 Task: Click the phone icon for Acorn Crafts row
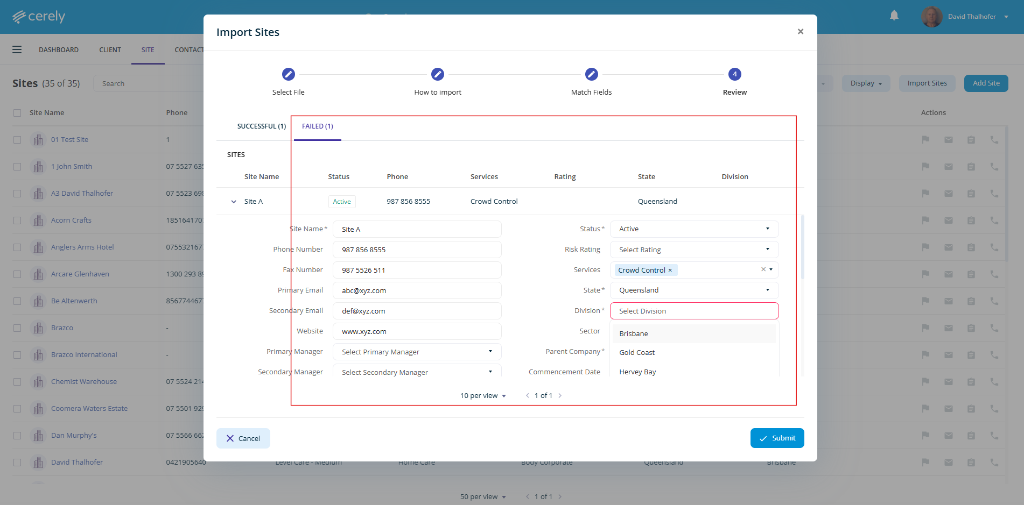click(994, 221)
